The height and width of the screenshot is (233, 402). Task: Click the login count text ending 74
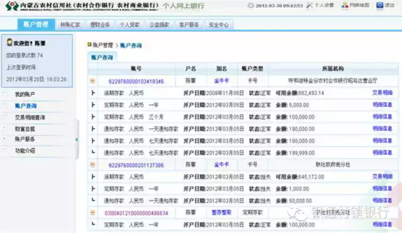(x=24, y=55)
